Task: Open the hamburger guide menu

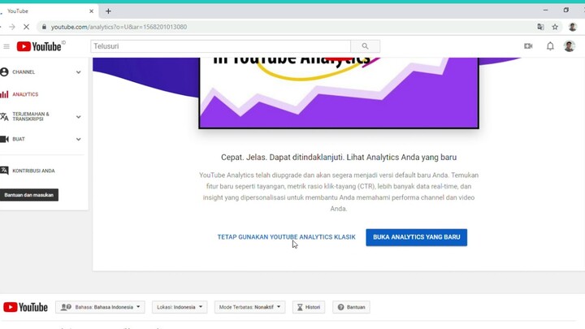Action: click(6, 46)
